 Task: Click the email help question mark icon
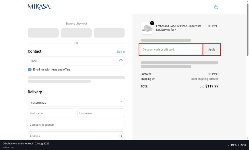pos(121,61)
